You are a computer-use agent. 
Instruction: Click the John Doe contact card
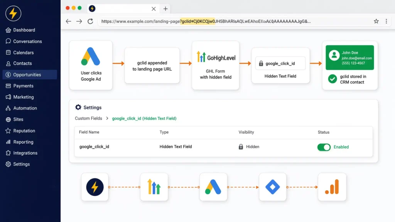pyautogui.click(x=349, y=58)
